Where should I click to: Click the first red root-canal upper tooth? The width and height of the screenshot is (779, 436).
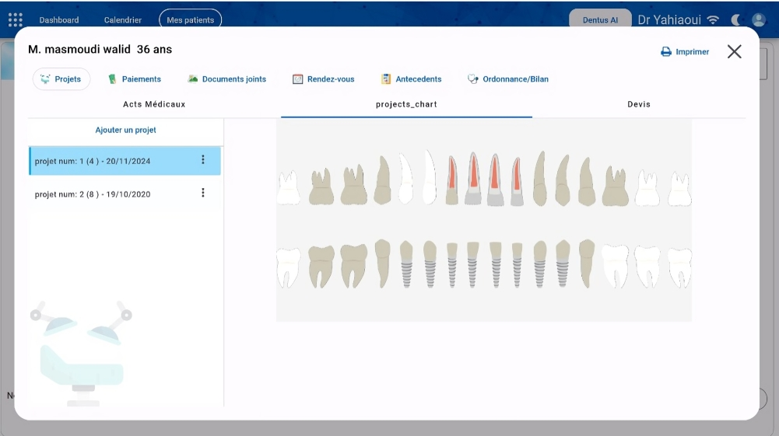tap(452, 180)
